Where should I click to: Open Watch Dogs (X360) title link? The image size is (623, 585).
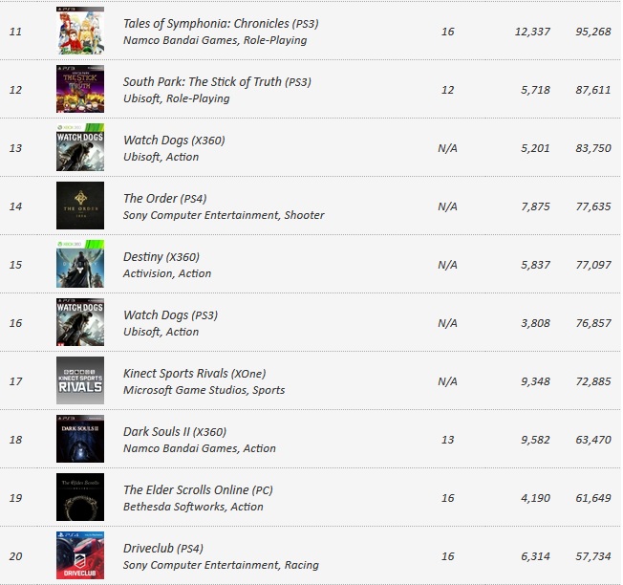click(174, 141)
